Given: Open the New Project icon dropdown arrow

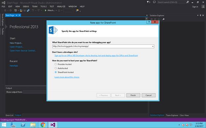Looking at the screenshot, I should click(x=18, y=11).
